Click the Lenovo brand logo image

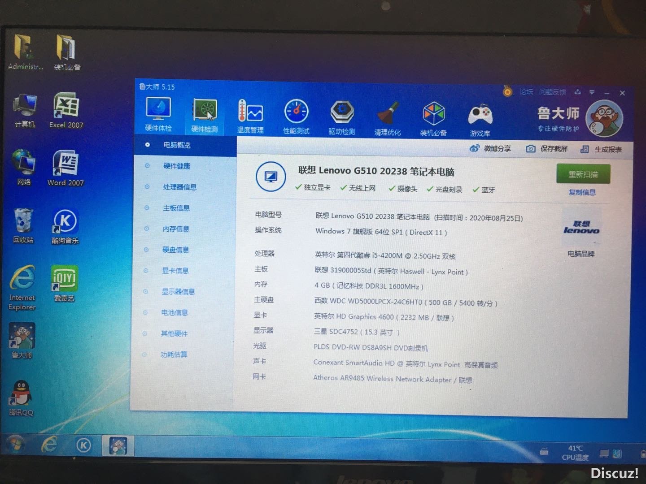pos(581,227)
